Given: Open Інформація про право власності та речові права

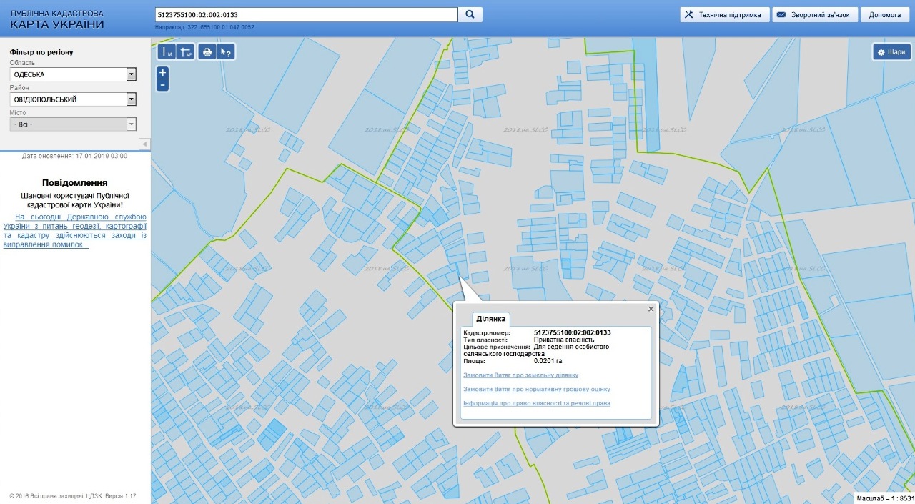Looking at the screenshot, I should click(537, 404).
